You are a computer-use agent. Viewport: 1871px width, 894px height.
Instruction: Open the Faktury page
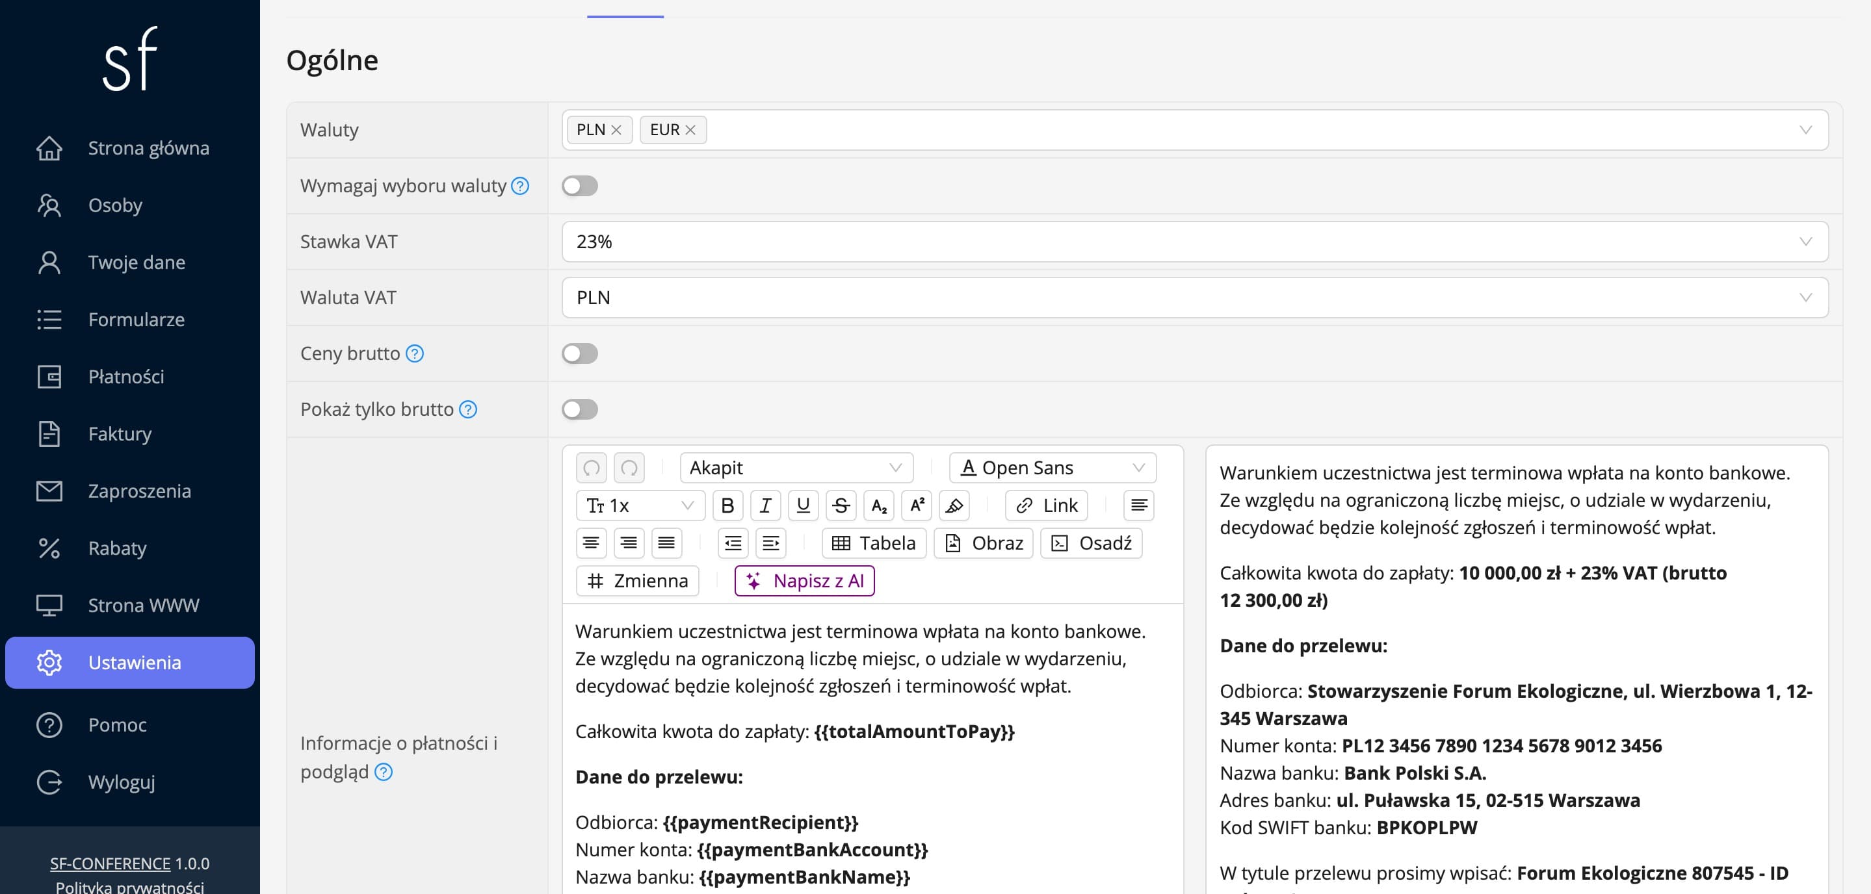(x=130, y=434)
